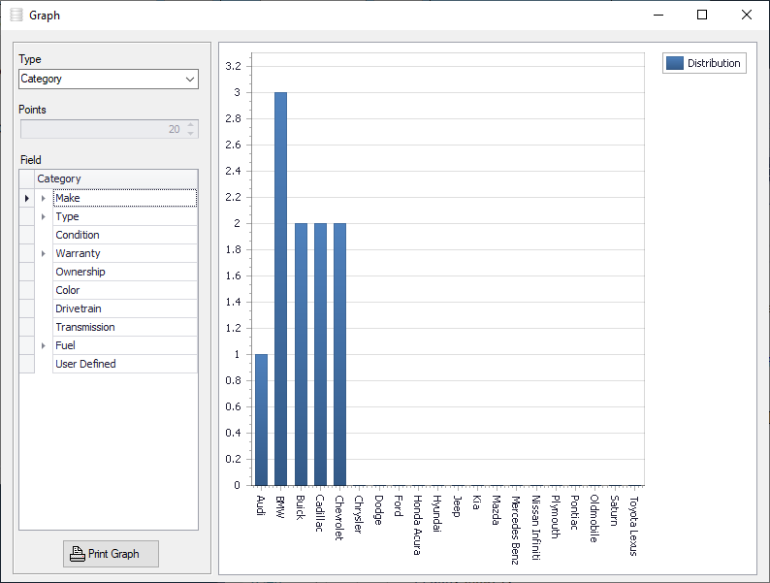Viewport: 770px width, 583px height.
Task: Click the Distribution legend color swatch
Action: pyautogui.click(x=675, y=63)
